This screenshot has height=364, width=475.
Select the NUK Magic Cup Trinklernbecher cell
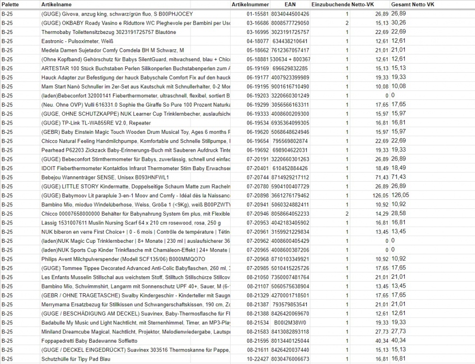tap(135, 241)
